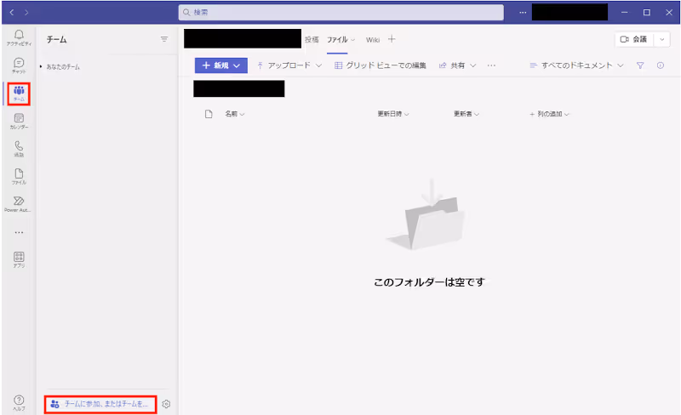Open the meeting options dropdown arrow
This screenshot has height=415, width=681.
(x=662, y=39)
